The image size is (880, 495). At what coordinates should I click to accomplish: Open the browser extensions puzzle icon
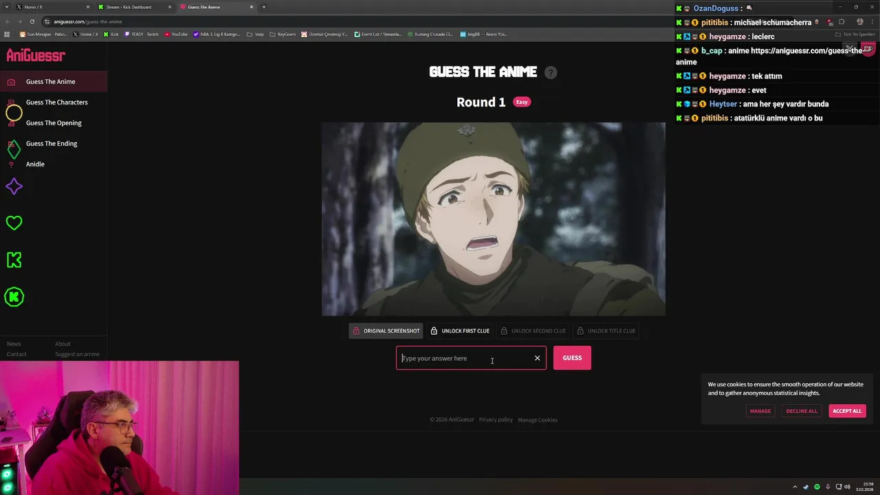click(x=841, y=22)
